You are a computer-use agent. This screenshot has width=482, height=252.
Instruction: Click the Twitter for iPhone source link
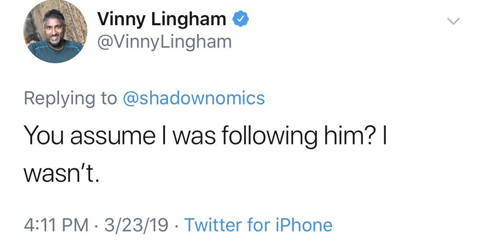tap(258, 225)
